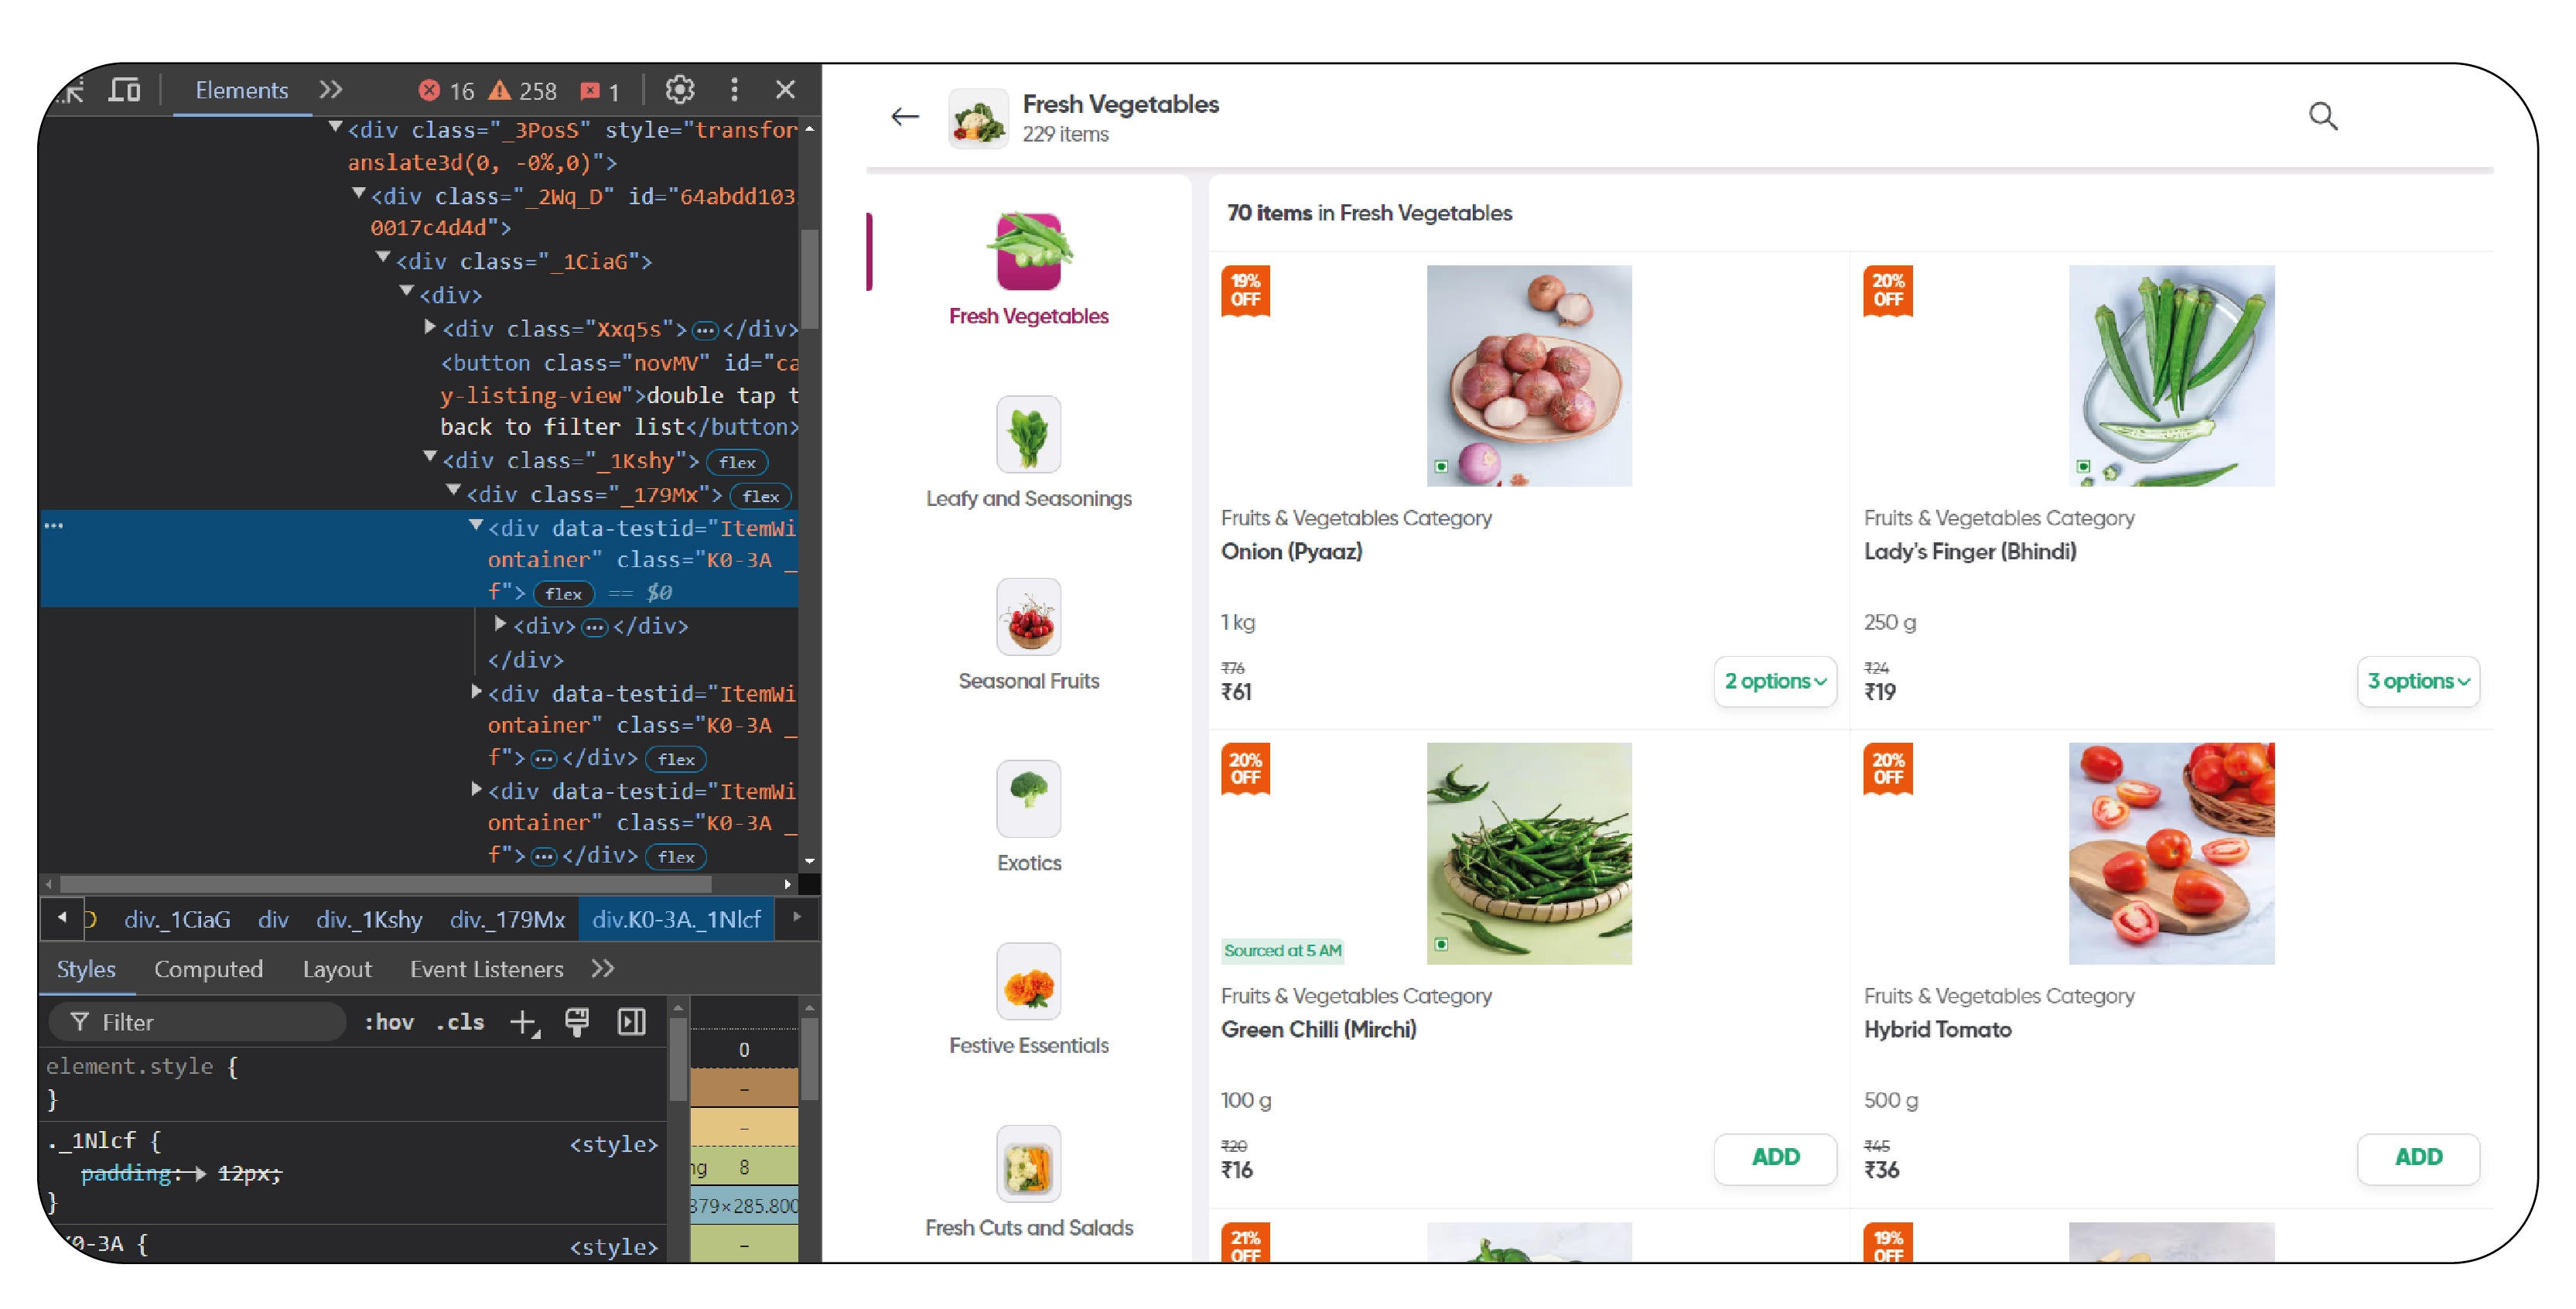The image size is (2576, 1309).
Task: Switch to the Elements tab
Action: (242, 90)
